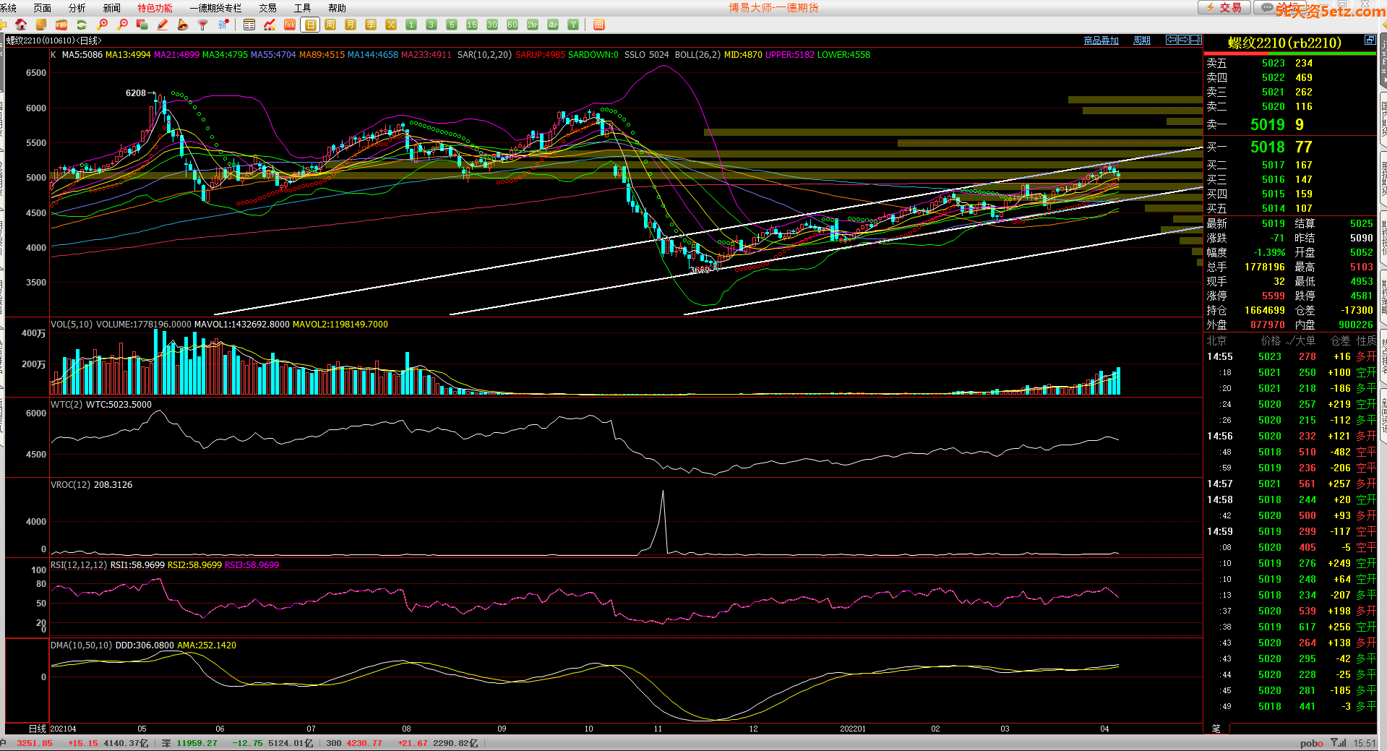Toggle 60-minute period button
The height and width of the screenshot is (751, 1387).
coord(512,25)
